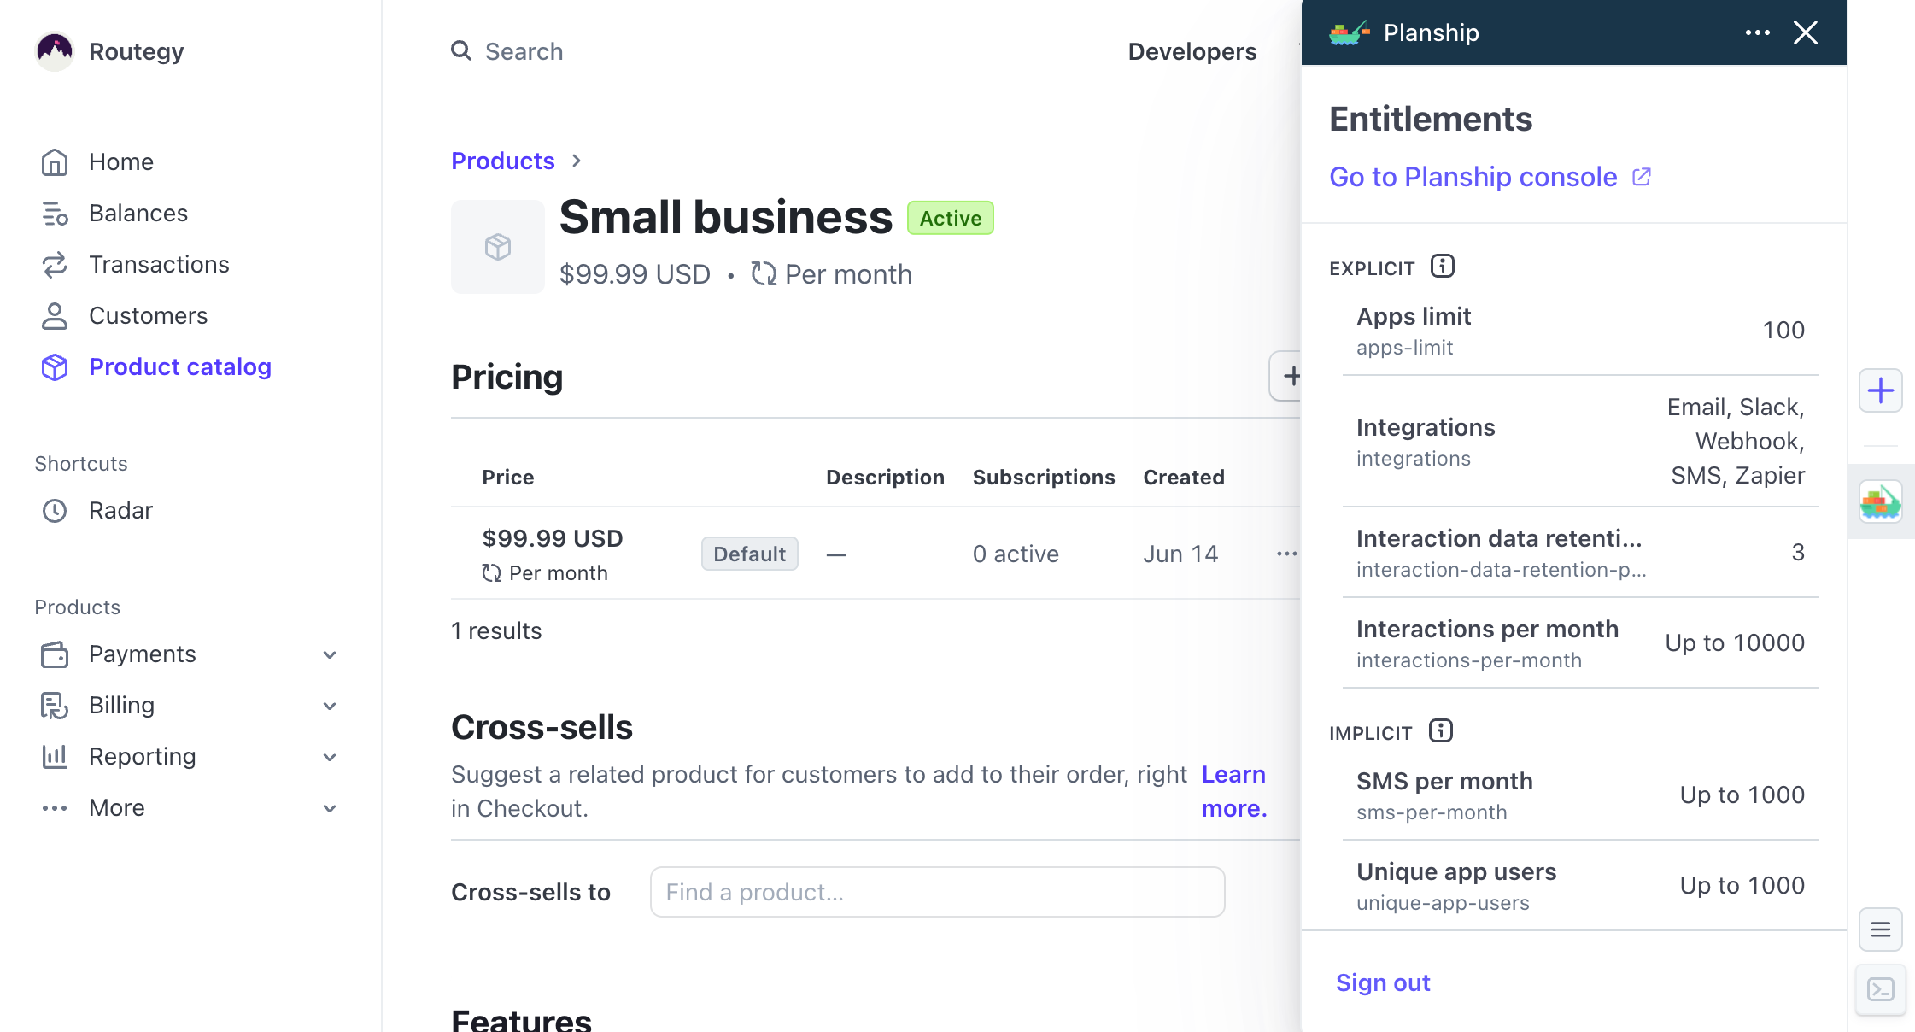Expand the Payments section chevron
Image resolution: width=1915 pixels, height=1032 pixels.
pyautogui.click(x=330, y=654)
